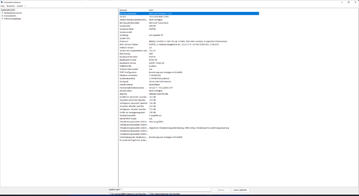359x196 pixels.
Task: Select the Verfügbarer physischer Speicher row
Action: (189, 103)
